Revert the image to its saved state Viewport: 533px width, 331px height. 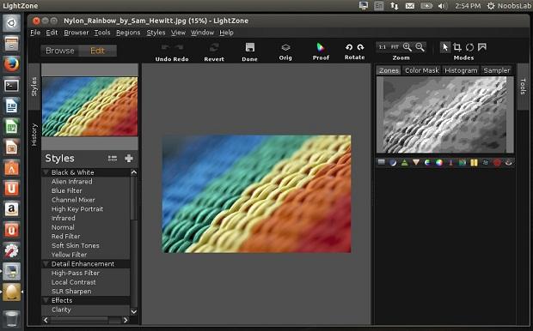pos(214,47)
